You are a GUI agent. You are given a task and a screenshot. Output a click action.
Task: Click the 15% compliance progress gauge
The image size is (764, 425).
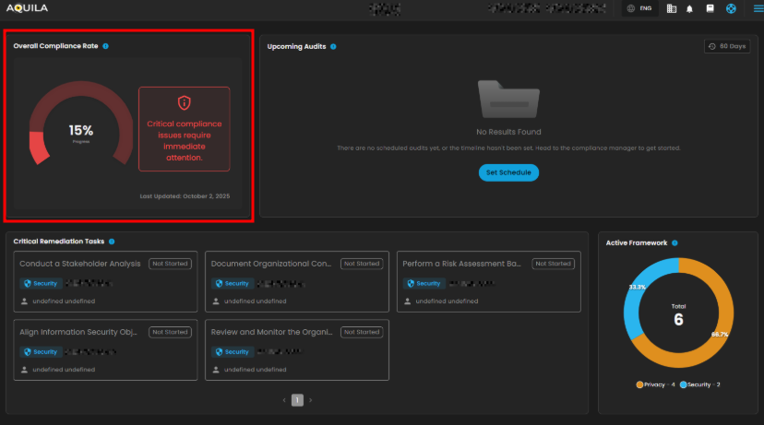(80, 131)
